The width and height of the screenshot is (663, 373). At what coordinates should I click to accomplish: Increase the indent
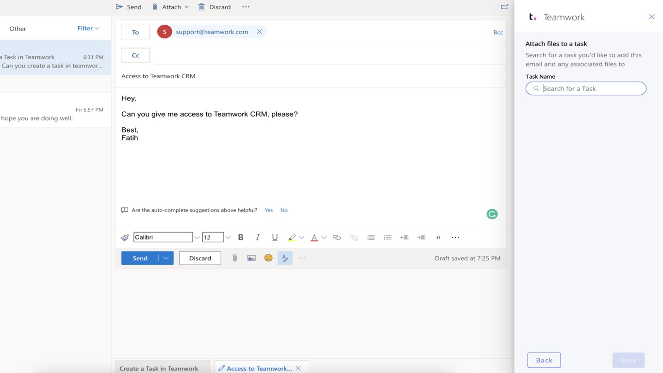point(421,237)
